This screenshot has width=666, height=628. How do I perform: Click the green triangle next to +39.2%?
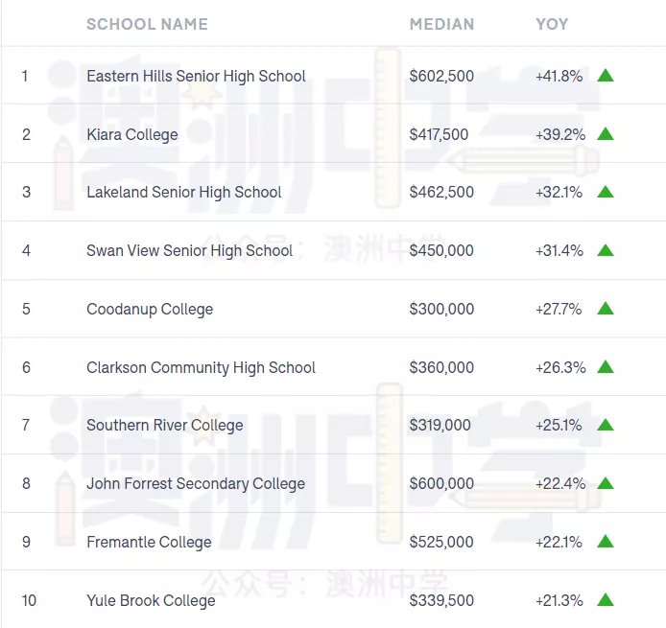[606, 134]
